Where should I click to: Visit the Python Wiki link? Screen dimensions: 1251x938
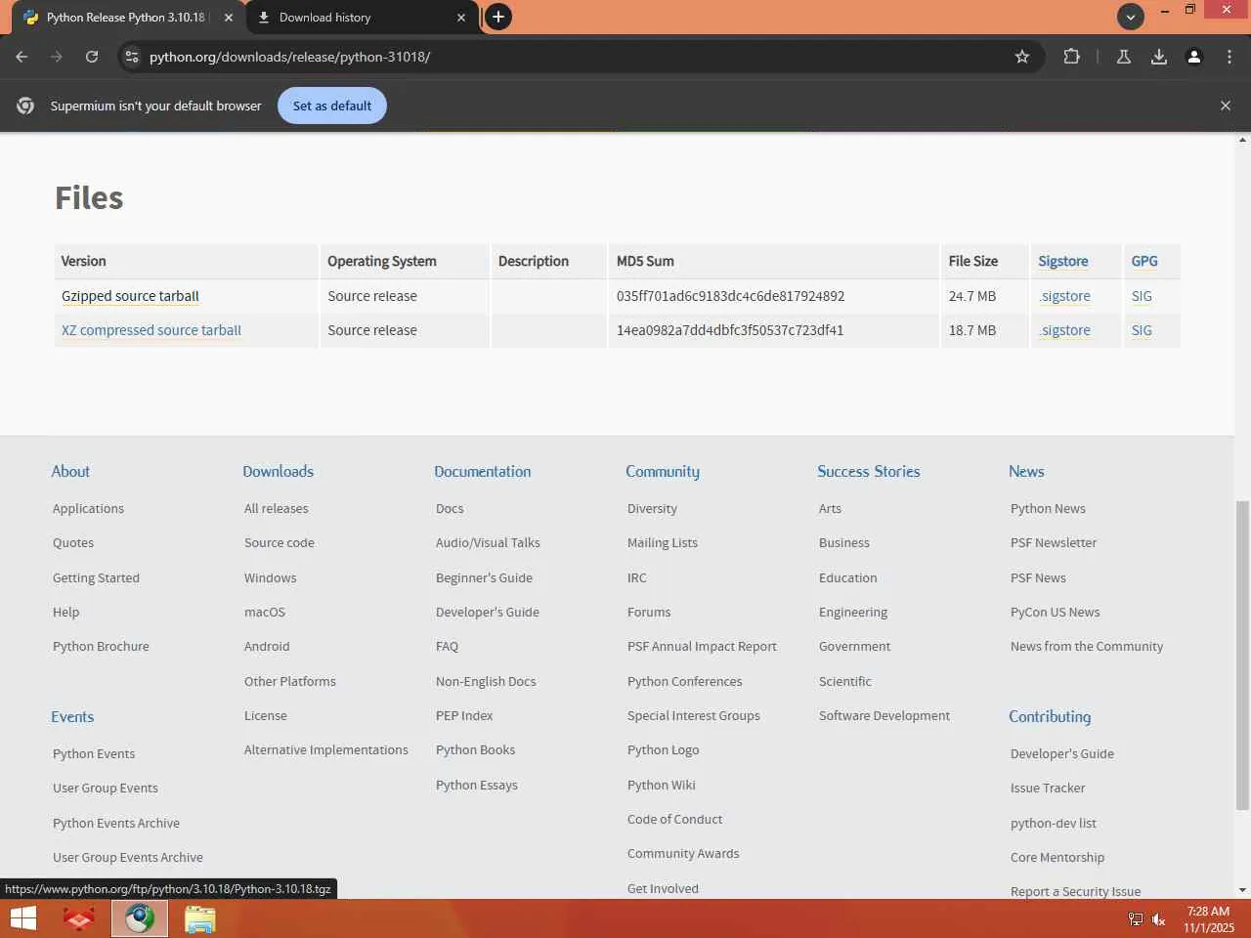pyautogui.click(x=662, y=785)
